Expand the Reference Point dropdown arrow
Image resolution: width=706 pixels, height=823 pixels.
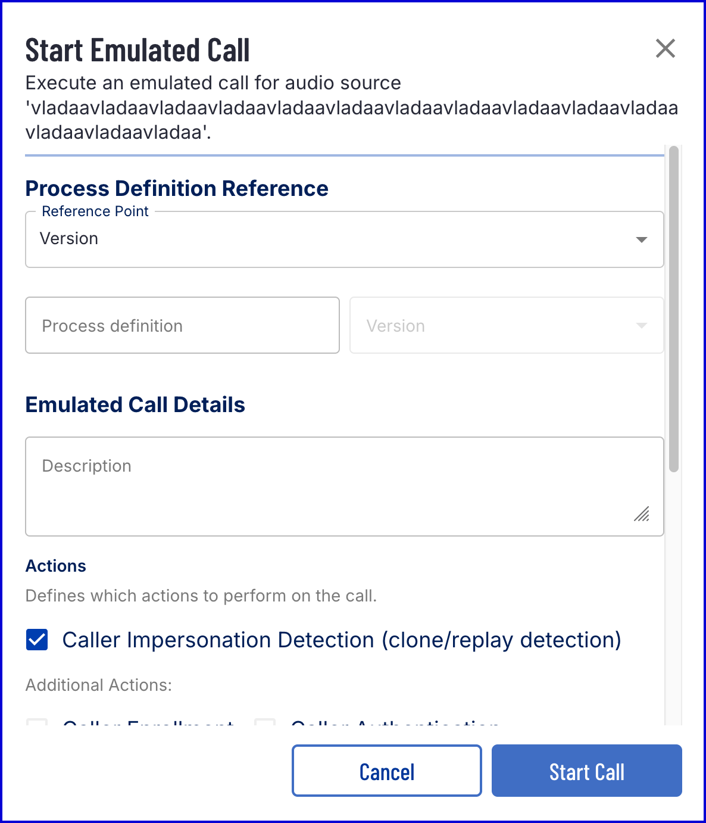point(641,239)
